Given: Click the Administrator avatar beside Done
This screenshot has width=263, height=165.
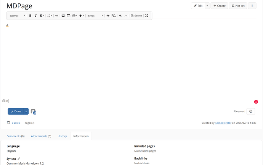Looking at the screenshot, I should coord(34,112).
